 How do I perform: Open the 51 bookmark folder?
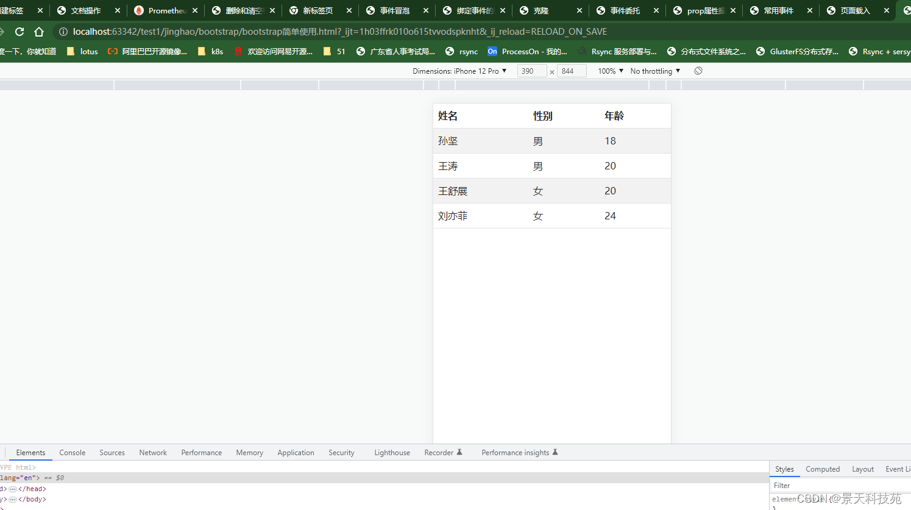pyautogui.click(x=334, y=52)
